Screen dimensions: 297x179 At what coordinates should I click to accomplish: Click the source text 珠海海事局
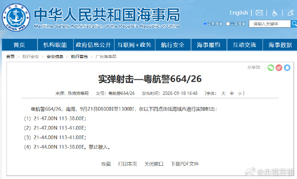pyautogui.click(x=78, y=94)
